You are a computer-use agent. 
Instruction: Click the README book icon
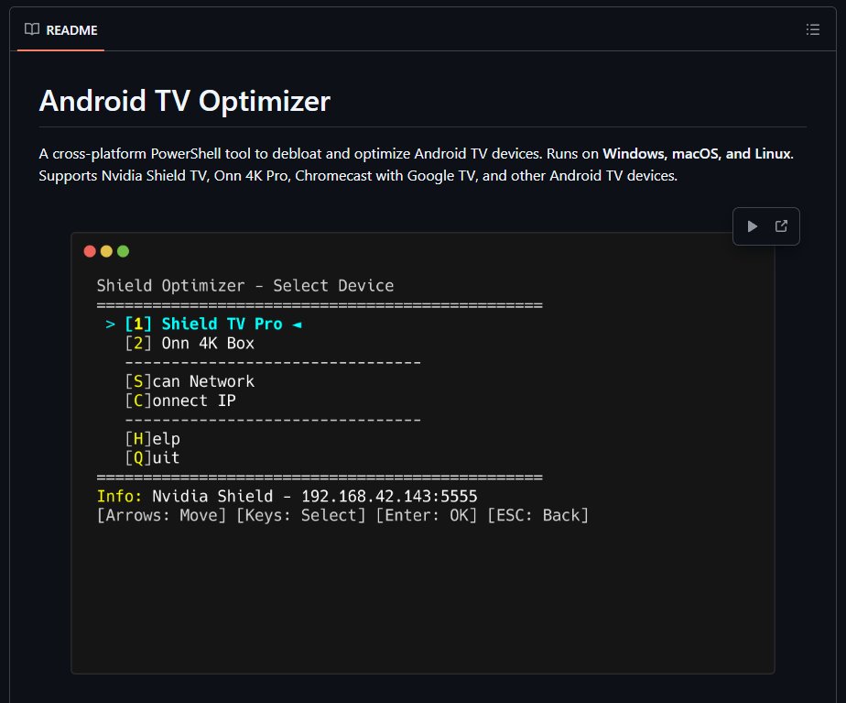[x=32, y=29]
